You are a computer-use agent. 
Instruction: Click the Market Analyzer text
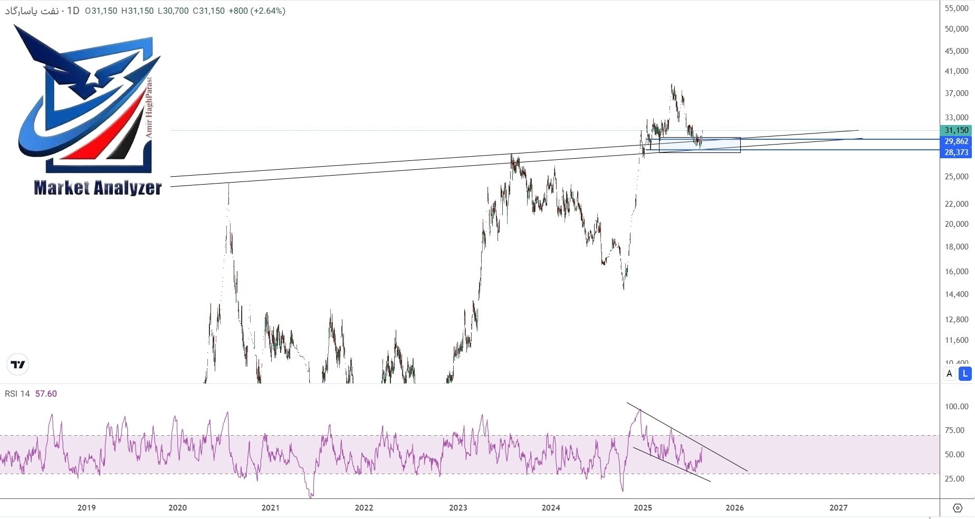(98, 188)
